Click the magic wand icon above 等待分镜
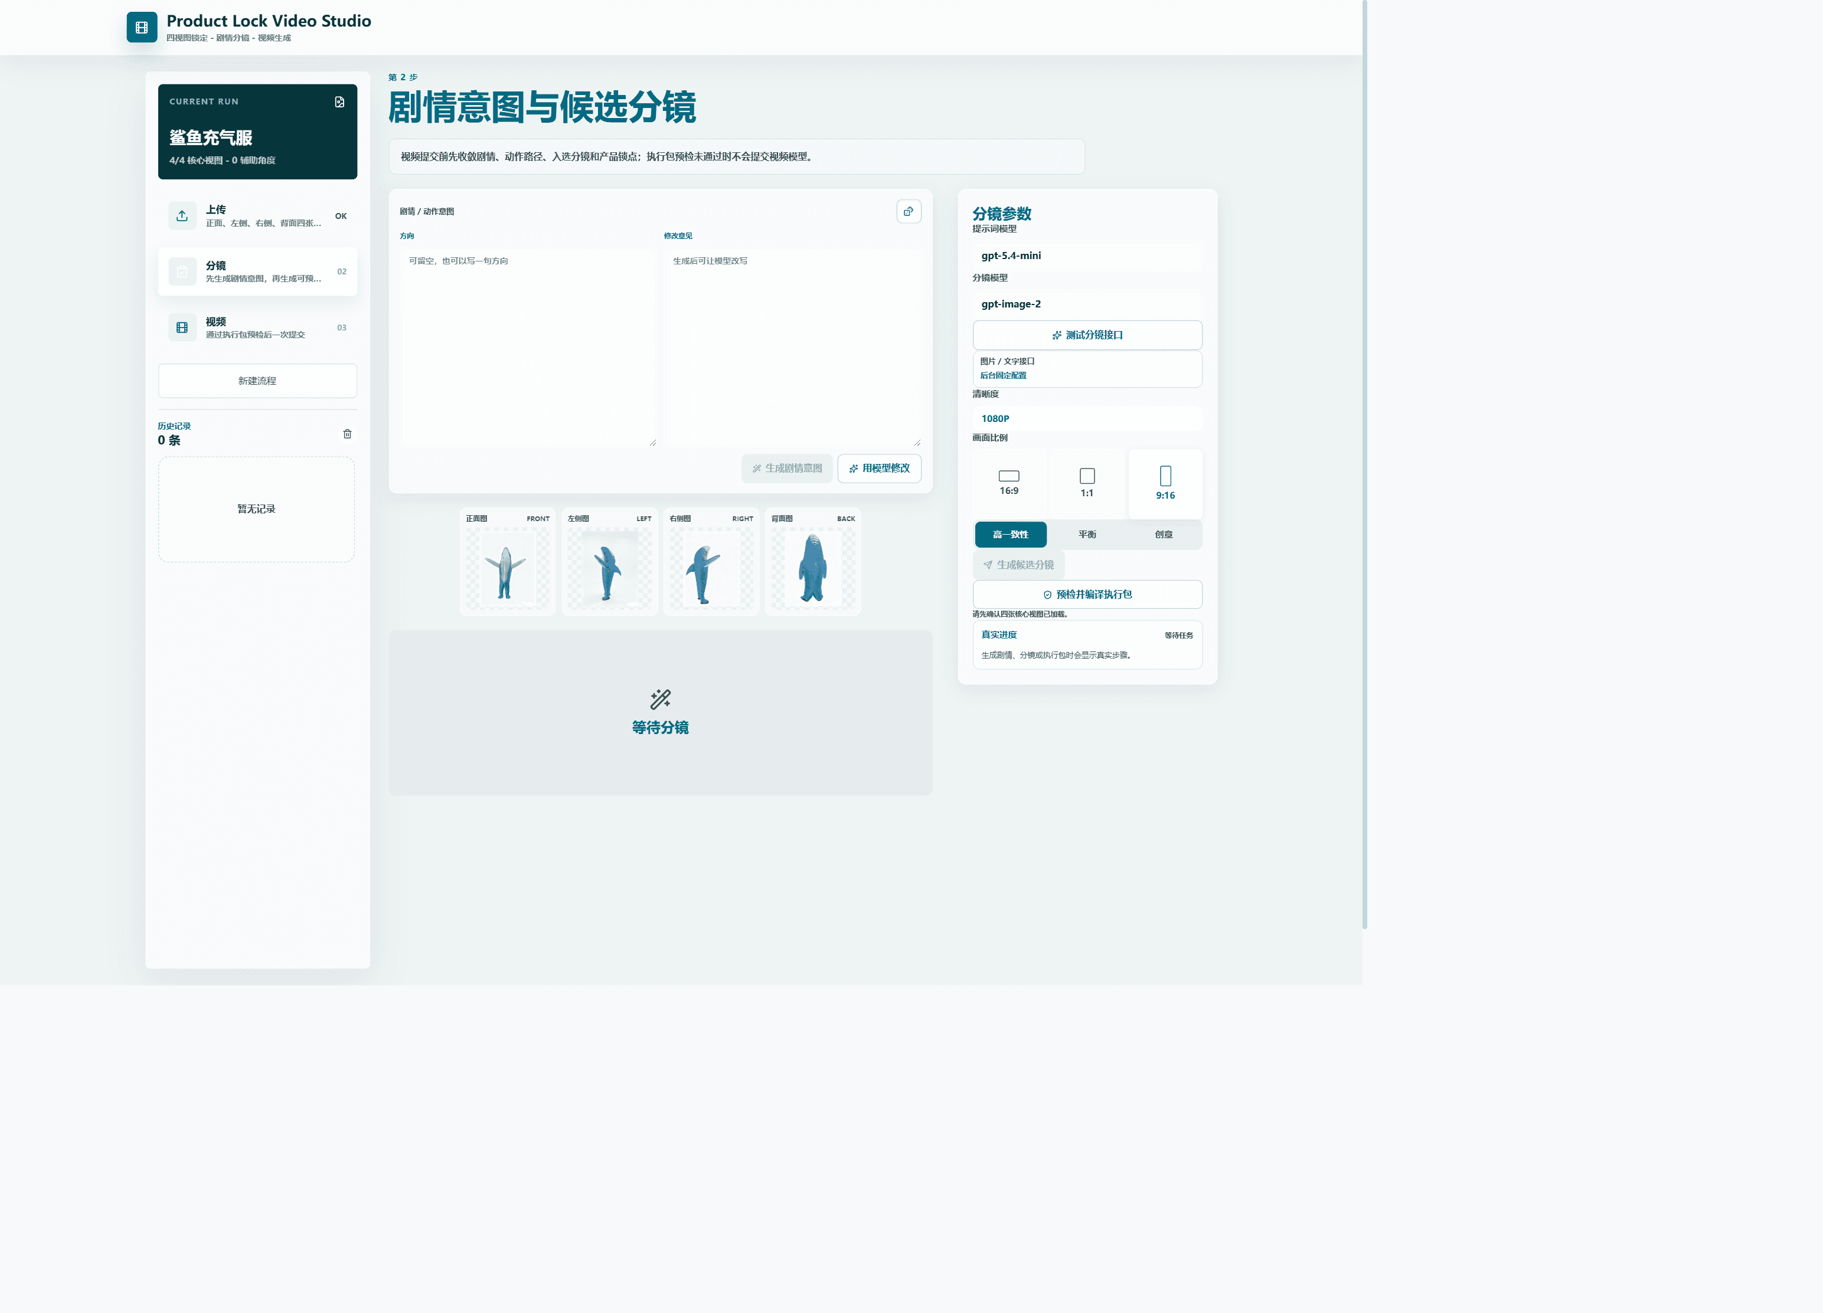This screenshot has width=1823, height=1313. pyautogui.click(x=661, y=699)
